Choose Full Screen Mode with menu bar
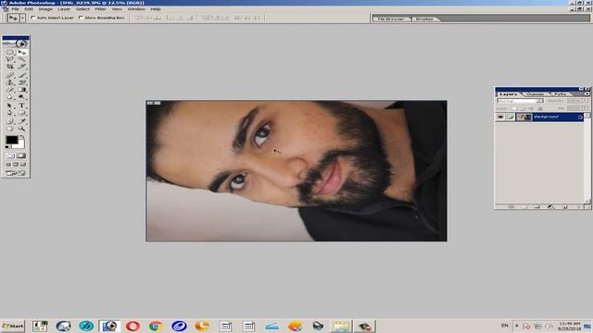The width and height of the screenshot is (593, 333). 16,165
